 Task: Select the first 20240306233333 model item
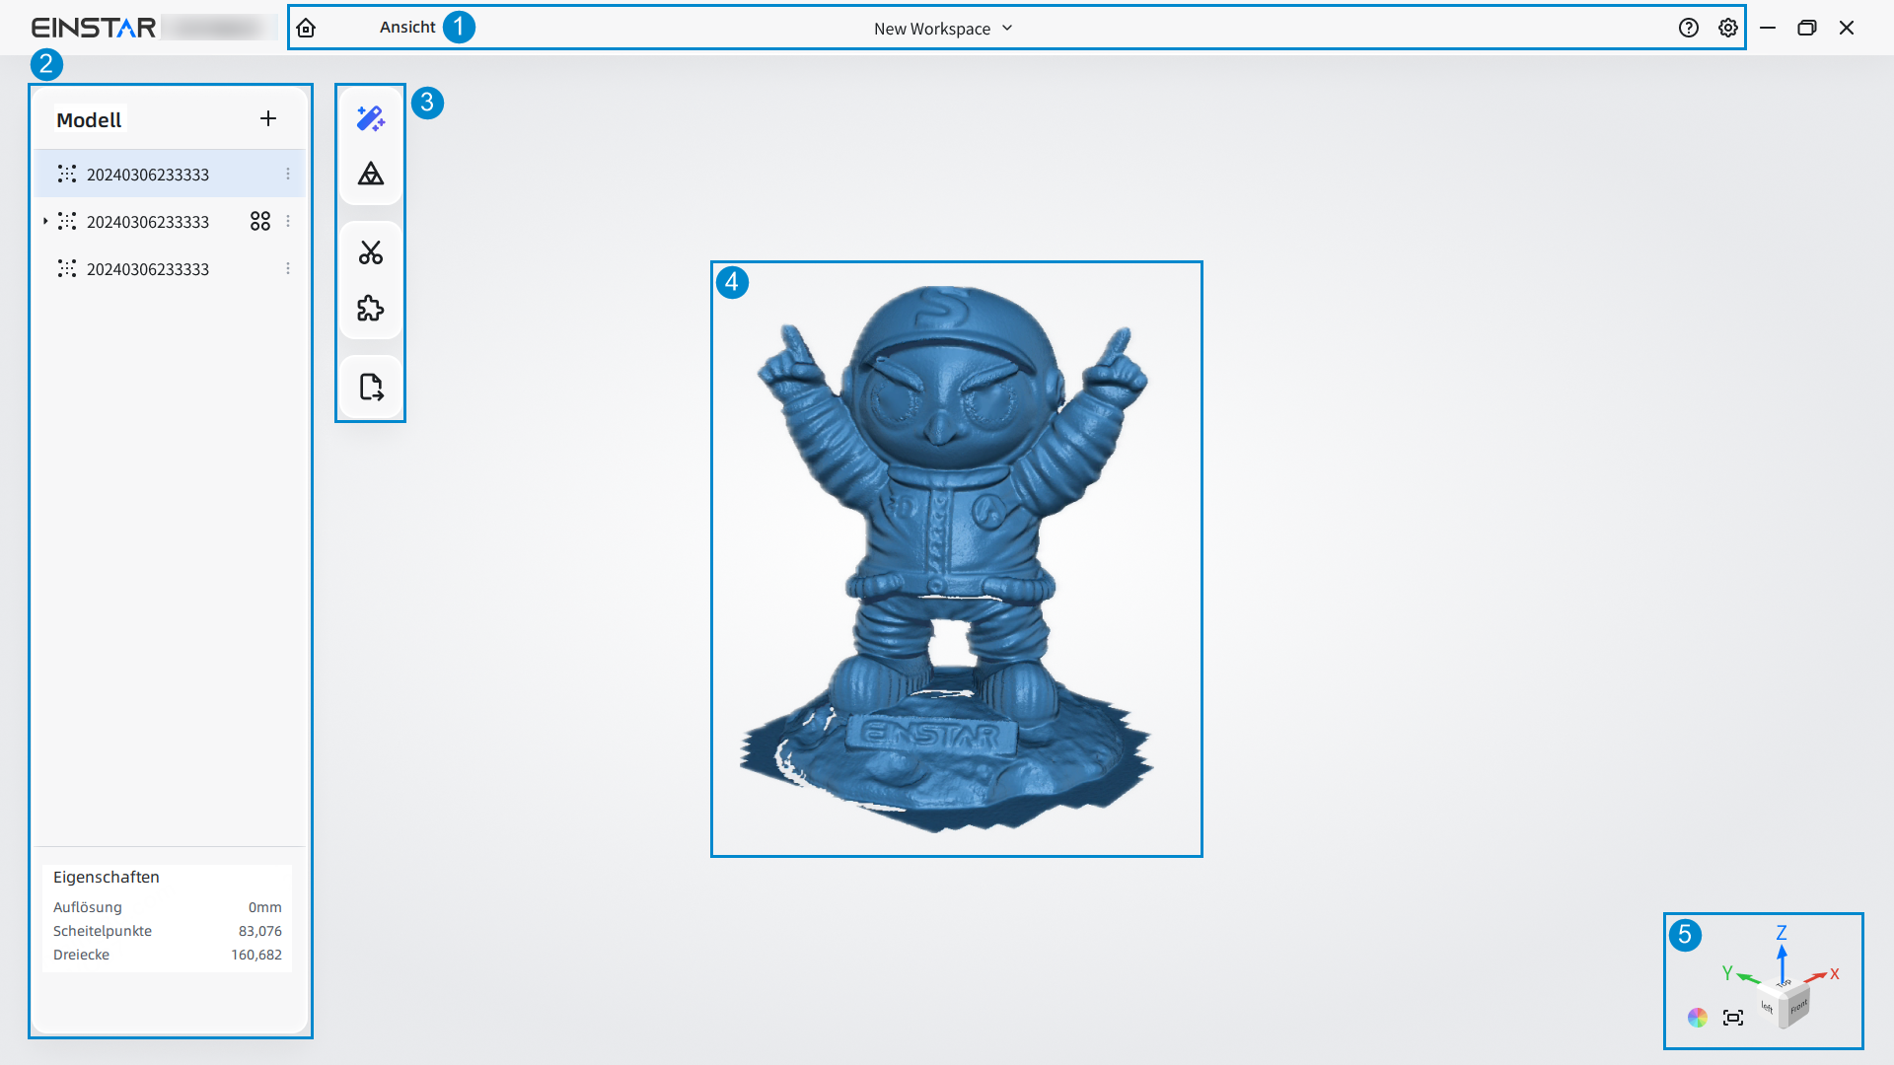(x=148, y=175)
